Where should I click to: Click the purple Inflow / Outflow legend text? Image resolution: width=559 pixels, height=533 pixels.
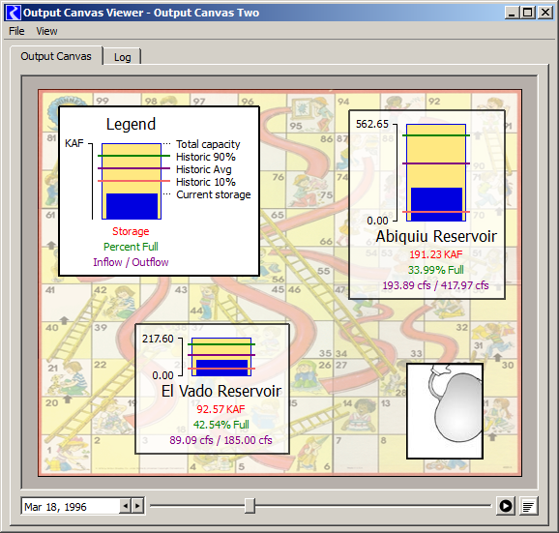point(131,262)
